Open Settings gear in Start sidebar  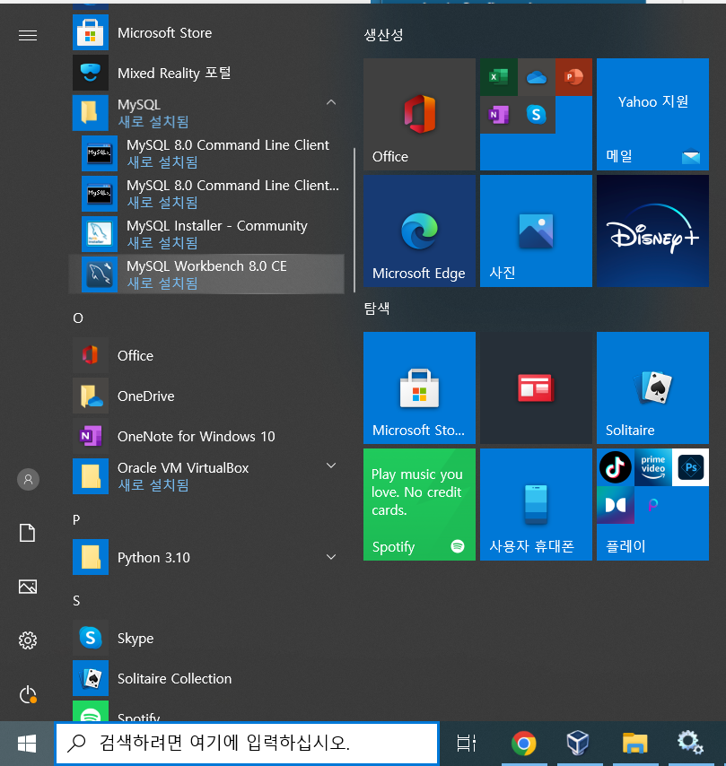[28, 640]
